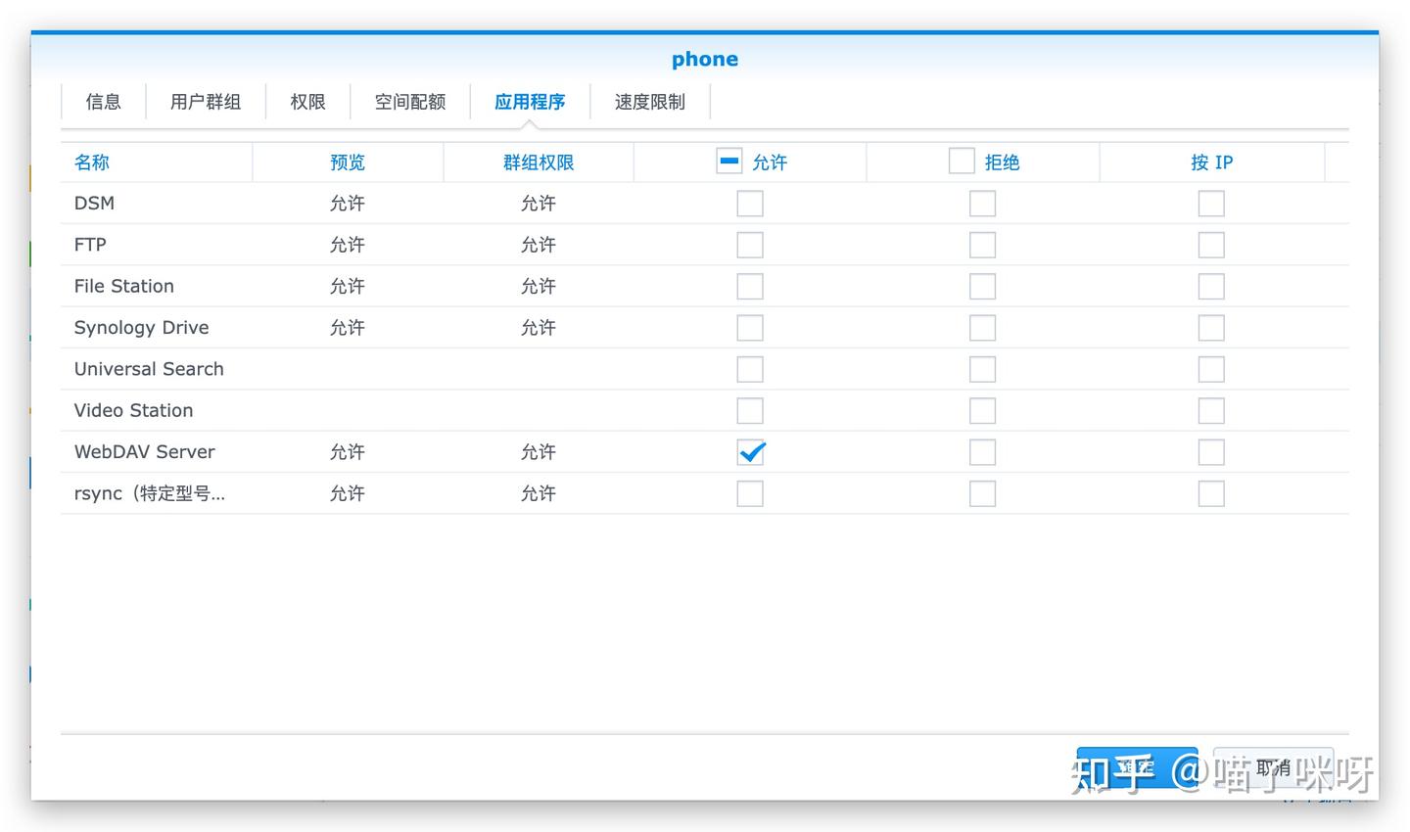The width and height of the screenshot is (1410, 832).
Task: Enable 按 IP for File Station
Action: (x=1210, y=286)
